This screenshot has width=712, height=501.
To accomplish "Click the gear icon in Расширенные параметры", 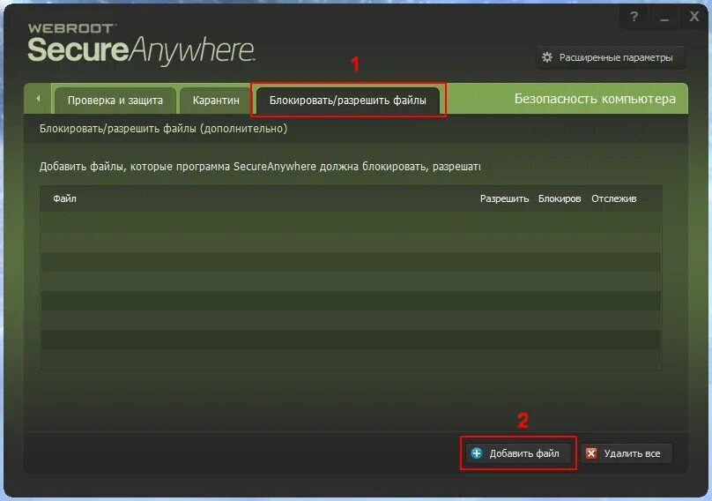I will 547,57.
